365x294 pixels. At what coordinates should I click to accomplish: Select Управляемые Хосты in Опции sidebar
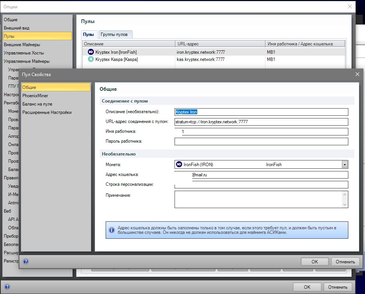[x=24, y=53]
